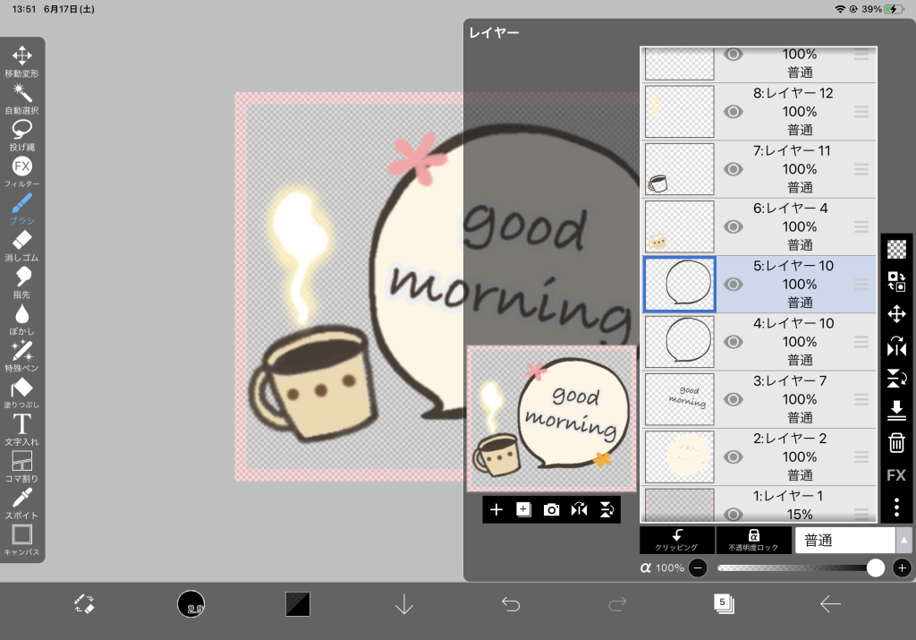Hide layer 8:レイヤー 12 with eye icon
The width and height of the screenshot is (916, 640).
click(x=734, y=112)
